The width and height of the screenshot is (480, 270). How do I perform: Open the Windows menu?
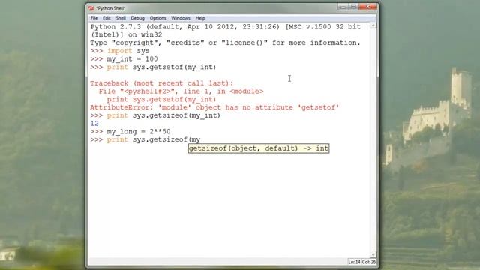[180, 18]
